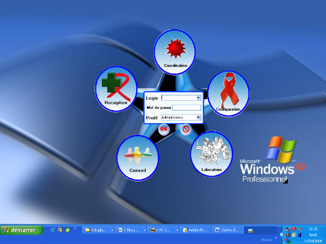Click into the Login text field
The width and height of the screenshot is (326, 244).
178,98
